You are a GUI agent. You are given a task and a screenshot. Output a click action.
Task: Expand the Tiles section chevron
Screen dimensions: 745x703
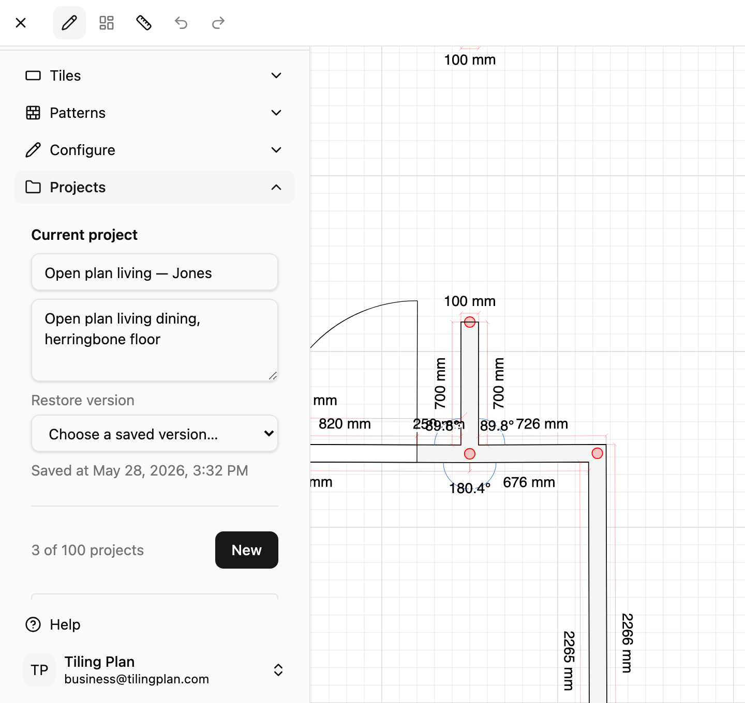coord(276,75)
